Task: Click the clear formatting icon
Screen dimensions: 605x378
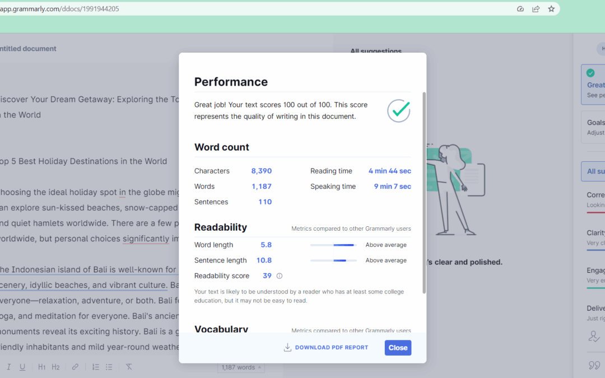Action: 129,367
